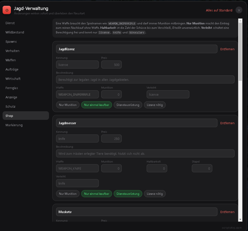Click the vertical scrollbar thumb
The width and height of the screenshot is (248, 231).
point(240,52)
